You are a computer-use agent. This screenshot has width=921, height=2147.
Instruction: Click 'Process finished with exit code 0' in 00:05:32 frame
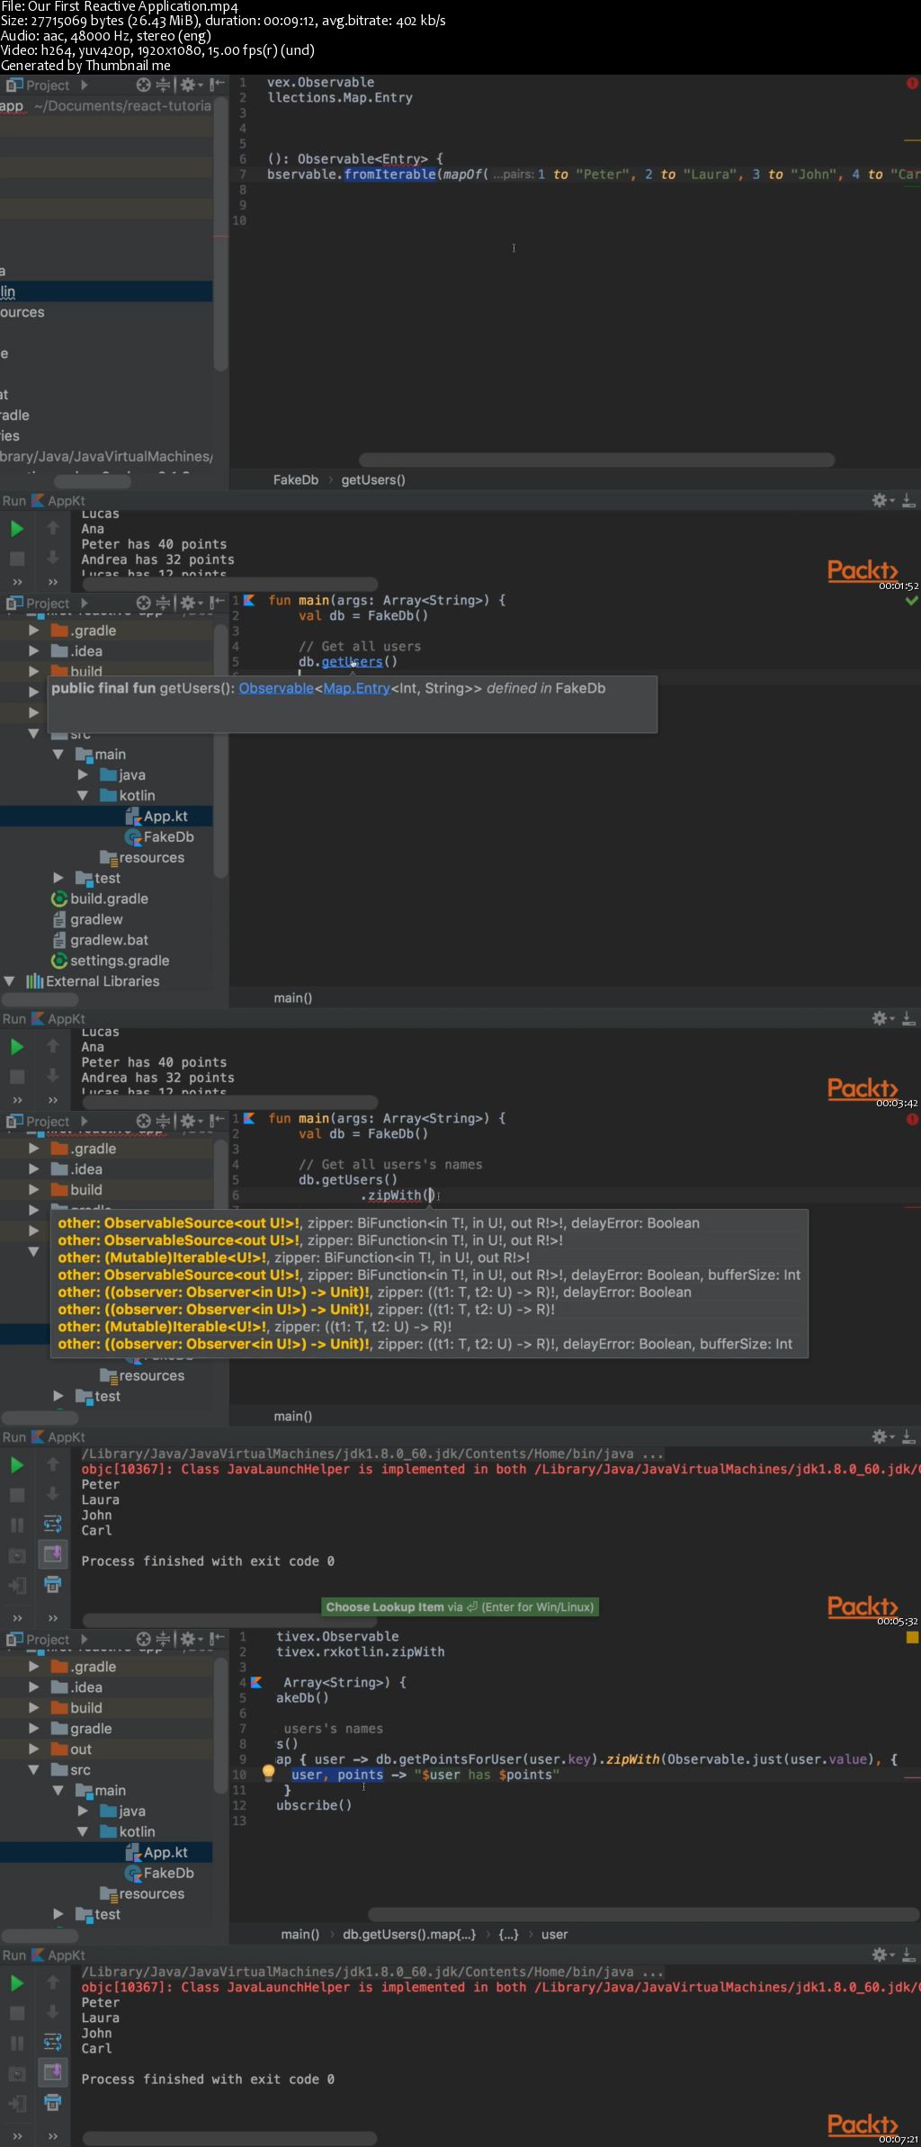(208, 1561)
